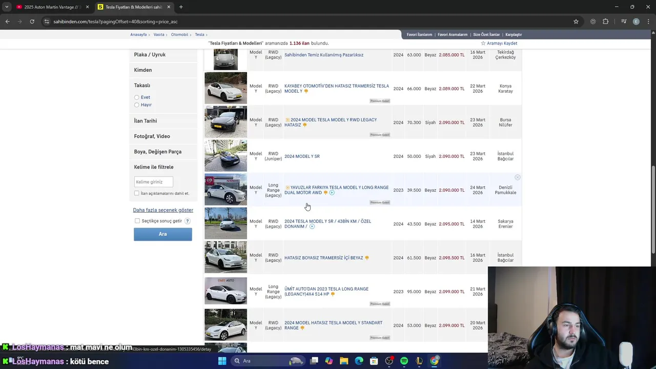
Task: Select Takaslı Hayır radio option
Action: coord(137,105)
